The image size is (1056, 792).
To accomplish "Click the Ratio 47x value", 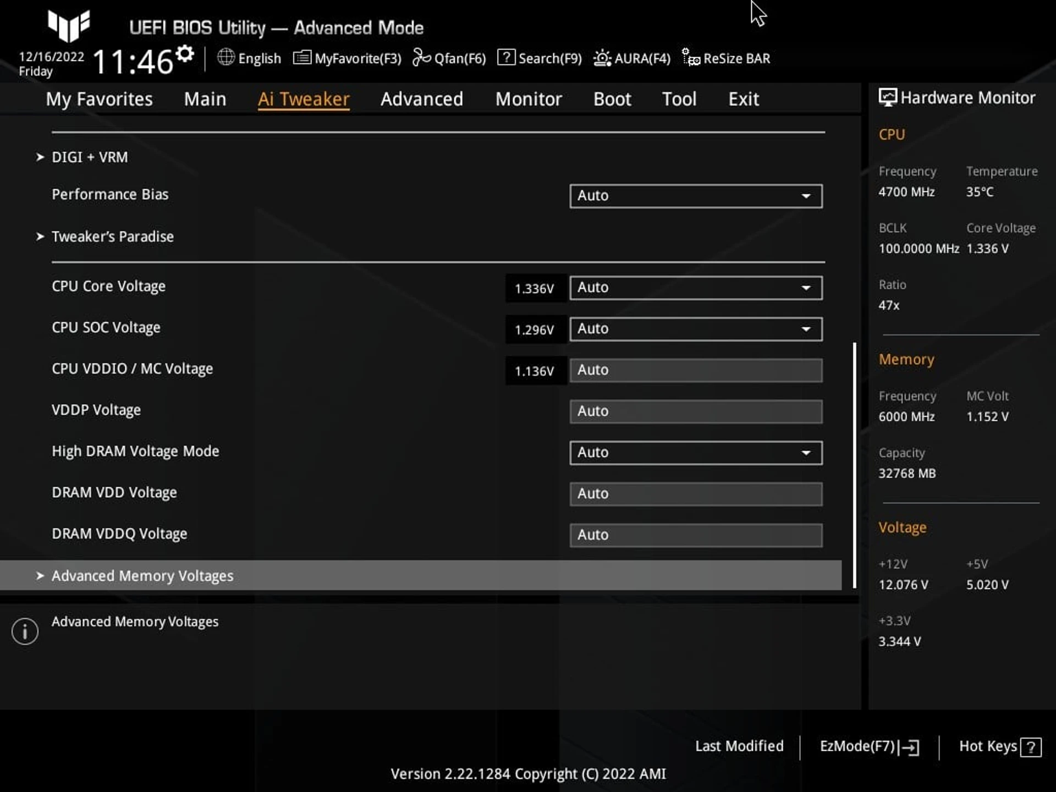I will tap(889, 305).
